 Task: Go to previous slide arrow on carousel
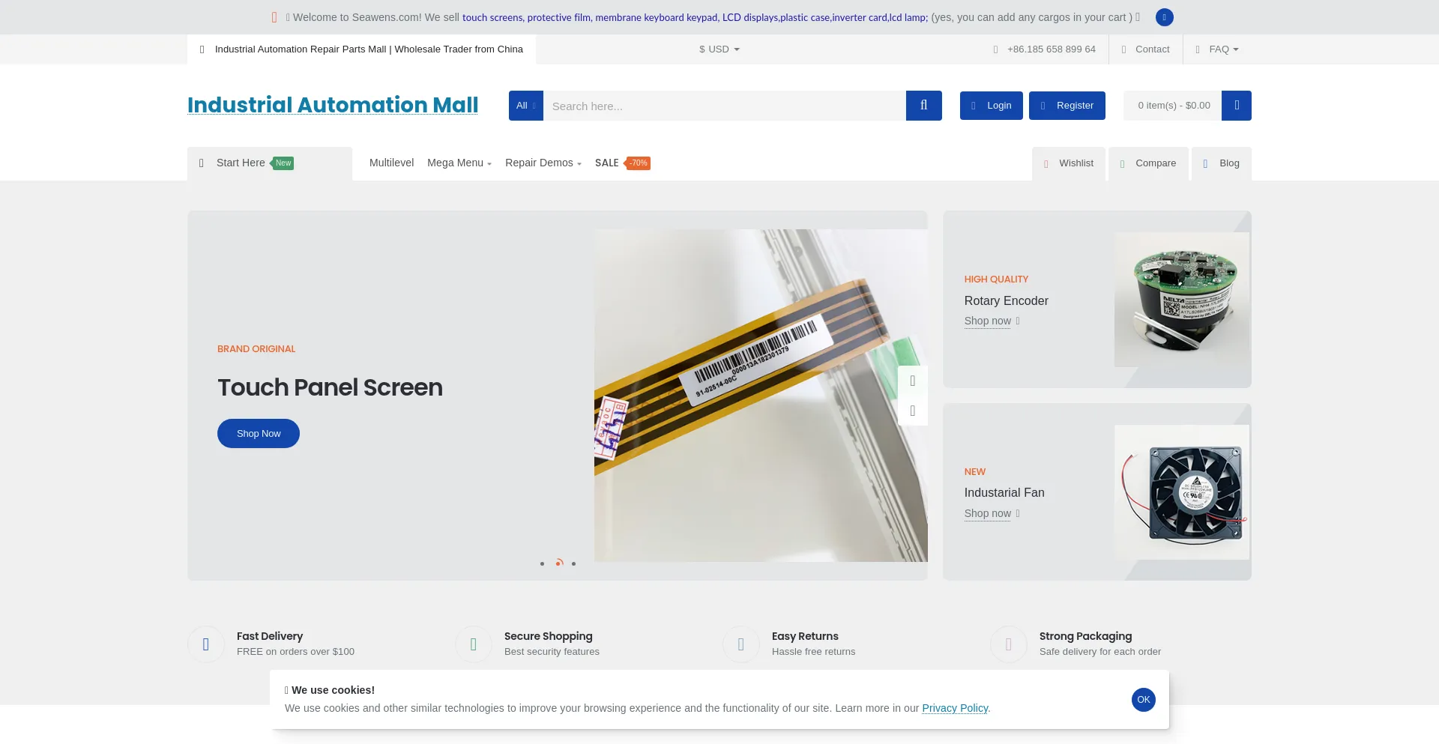pyautogui.click(x=913, y=381)
